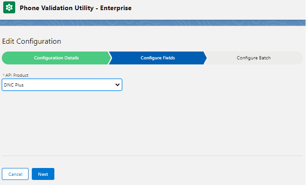Click the arrow tip of the green Configuration Details step
306x185 pixels.
[109, 58]
